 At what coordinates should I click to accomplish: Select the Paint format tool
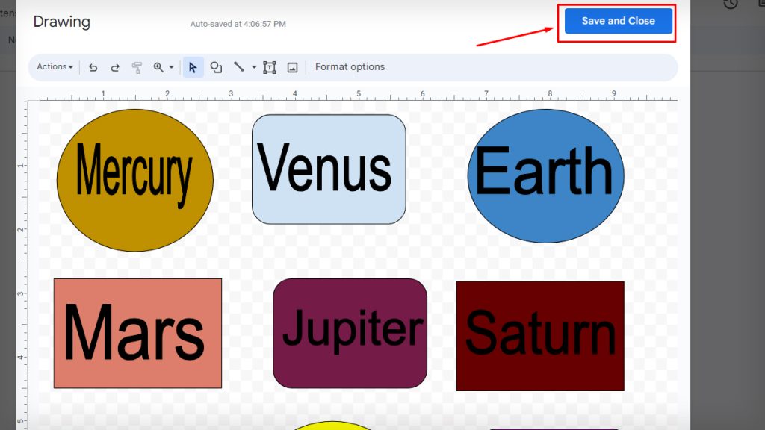pos(137,67)
